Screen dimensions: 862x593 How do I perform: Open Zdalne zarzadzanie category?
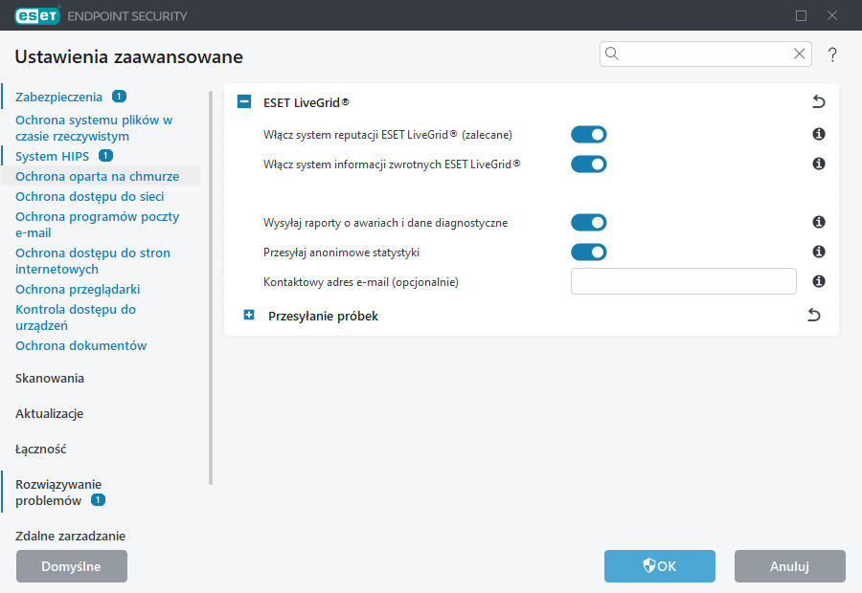(x=70, y=536)
